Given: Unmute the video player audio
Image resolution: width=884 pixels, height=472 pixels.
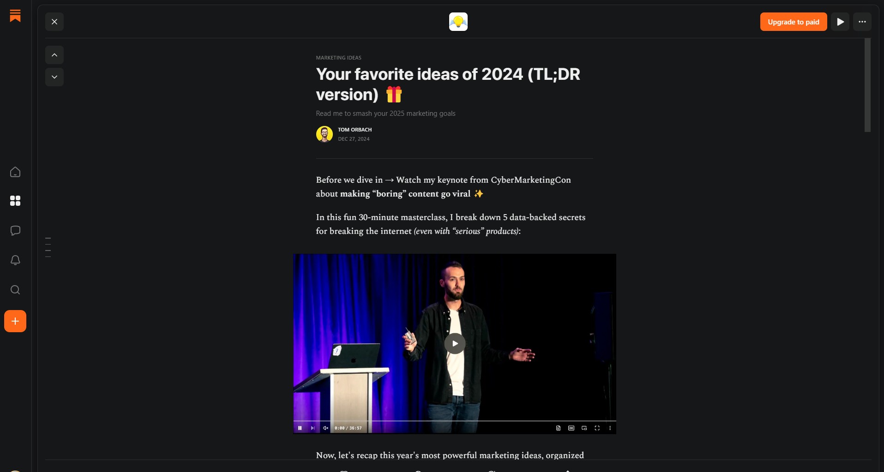Looking at the screenshot, I should click(x=325, y=428).
